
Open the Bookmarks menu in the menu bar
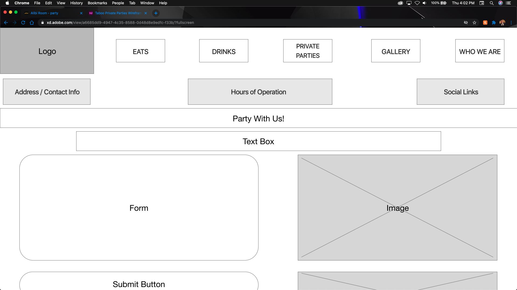pos(97,3)
